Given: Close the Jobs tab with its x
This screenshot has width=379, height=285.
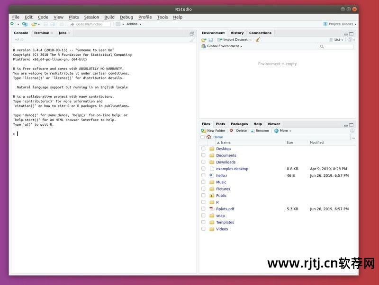Looking at the screenshot, I should click(69, 33).
